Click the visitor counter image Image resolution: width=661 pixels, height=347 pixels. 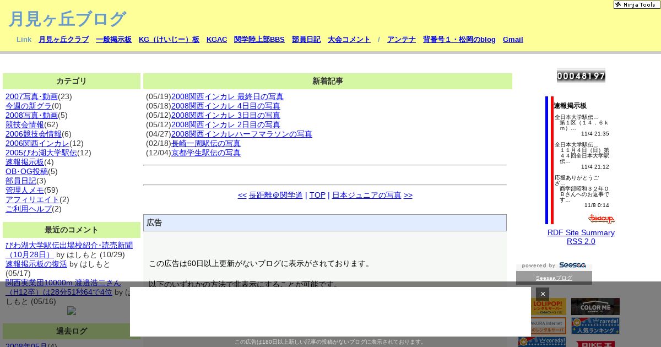click(x=581, y=75)
